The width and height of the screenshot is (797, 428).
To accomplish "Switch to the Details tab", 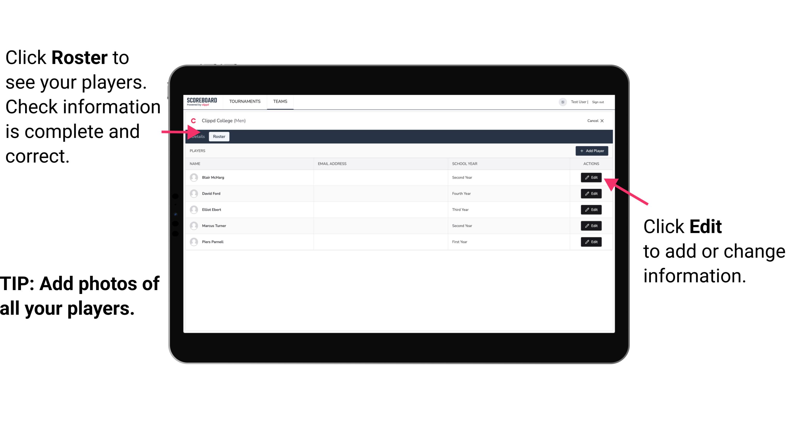I will click(198, 137).
